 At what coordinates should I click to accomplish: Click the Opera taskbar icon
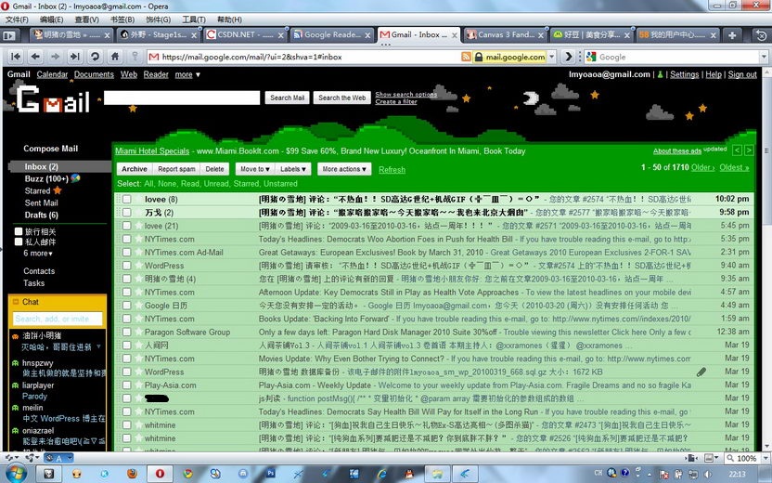[x=160, y=474]
